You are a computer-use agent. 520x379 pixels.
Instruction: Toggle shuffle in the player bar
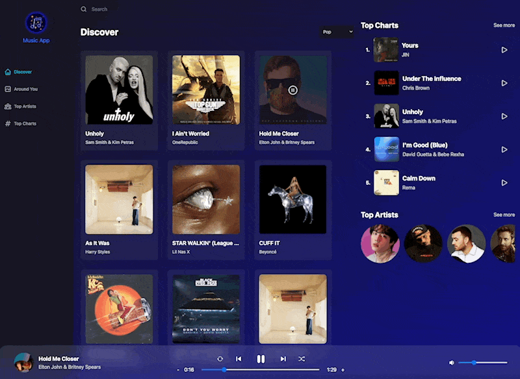pyautogui.click(x=302, y=359)
